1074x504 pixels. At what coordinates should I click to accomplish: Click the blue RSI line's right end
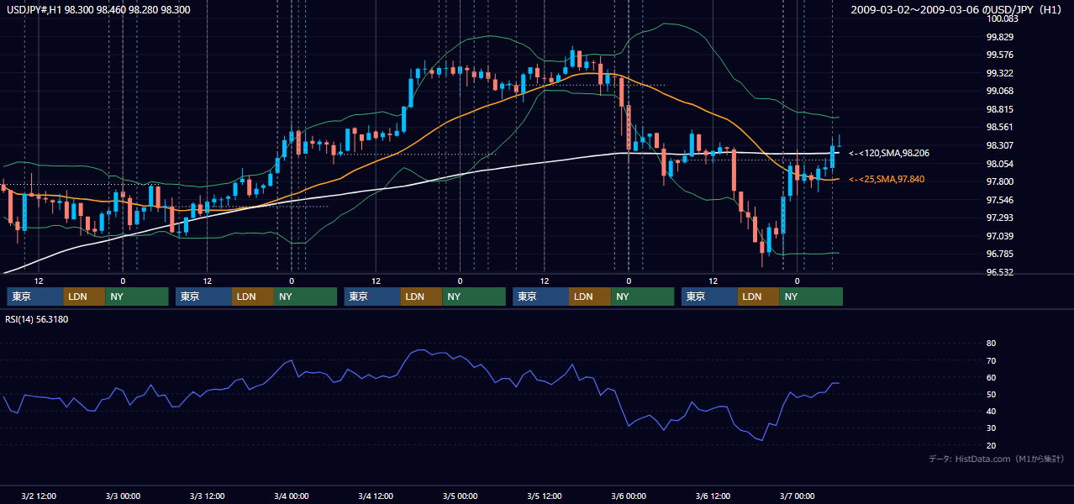tap(838, 383)
